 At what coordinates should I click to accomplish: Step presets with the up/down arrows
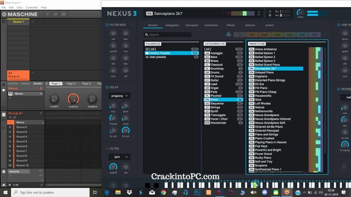click(259, 13)
